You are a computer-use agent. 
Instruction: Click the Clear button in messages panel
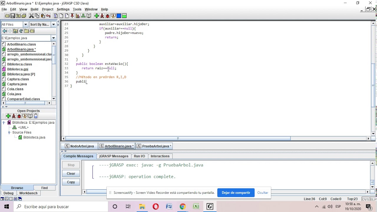click(x=71, y=174)
